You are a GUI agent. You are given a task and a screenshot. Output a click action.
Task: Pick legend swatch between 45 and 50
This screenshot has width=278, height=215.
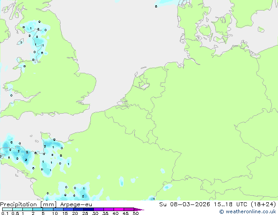[x=129, y=209]
